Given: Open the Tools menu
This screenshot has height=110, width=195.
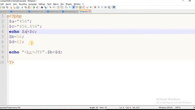Looking at the screenshot, I should pyautogui.click(x=49, y=4).
